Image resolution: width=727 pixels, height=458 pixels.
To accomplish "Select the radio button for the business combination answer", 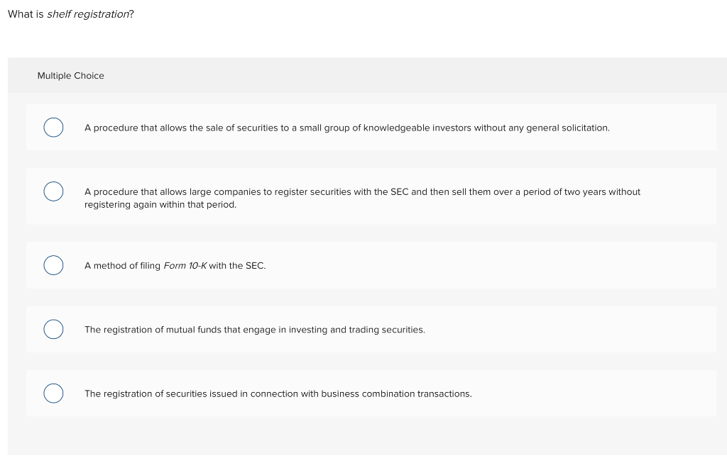I will [53, 393].
